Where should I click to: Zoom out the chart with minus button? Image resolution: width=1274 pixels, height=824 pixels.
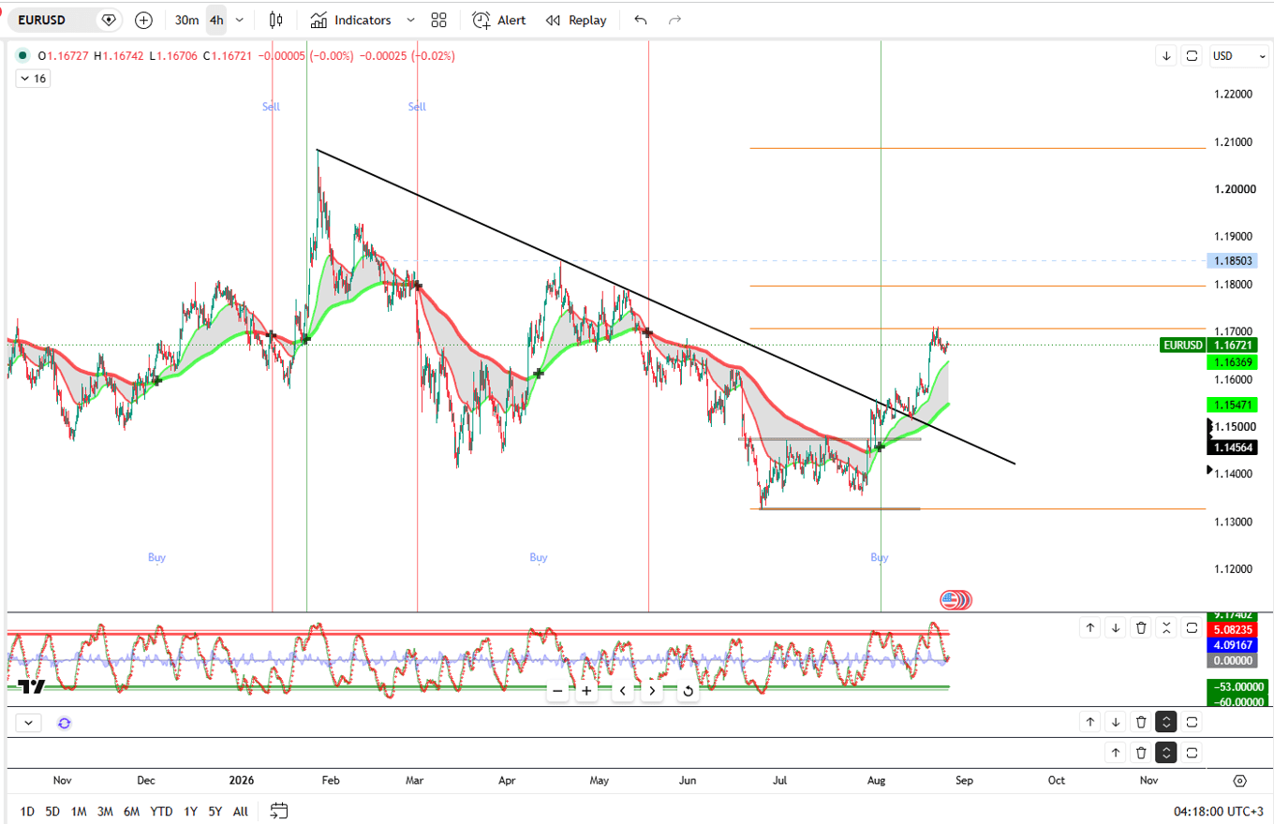[x=557, y=691]
